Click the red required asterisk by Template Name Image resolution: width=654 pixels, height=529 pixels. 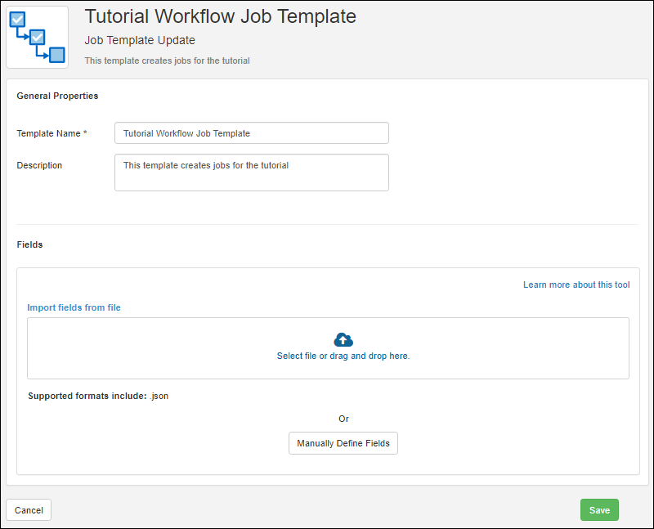click(85, 133)
